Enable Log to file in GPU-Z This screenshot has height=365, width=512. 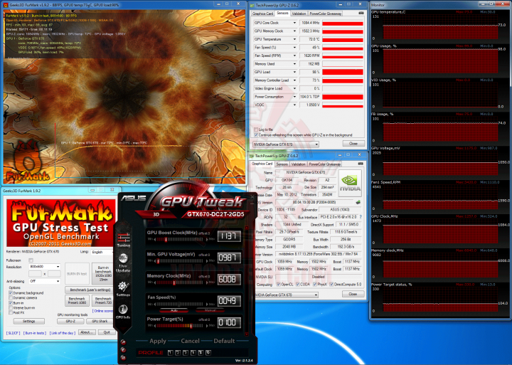256,129
